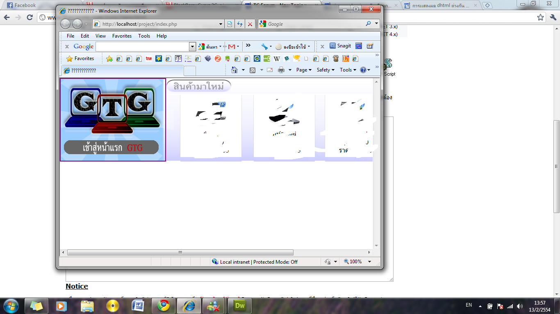Open the Page dropdown menu
560x314 pixels.
[304, 70]
